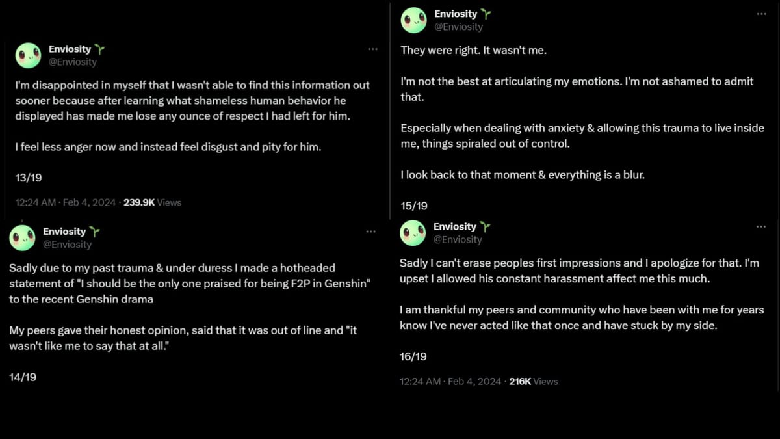The width and height of the screenshot is (780, 439).
Task: Click the 16/19 thread counter text
Action: point(414,356)
